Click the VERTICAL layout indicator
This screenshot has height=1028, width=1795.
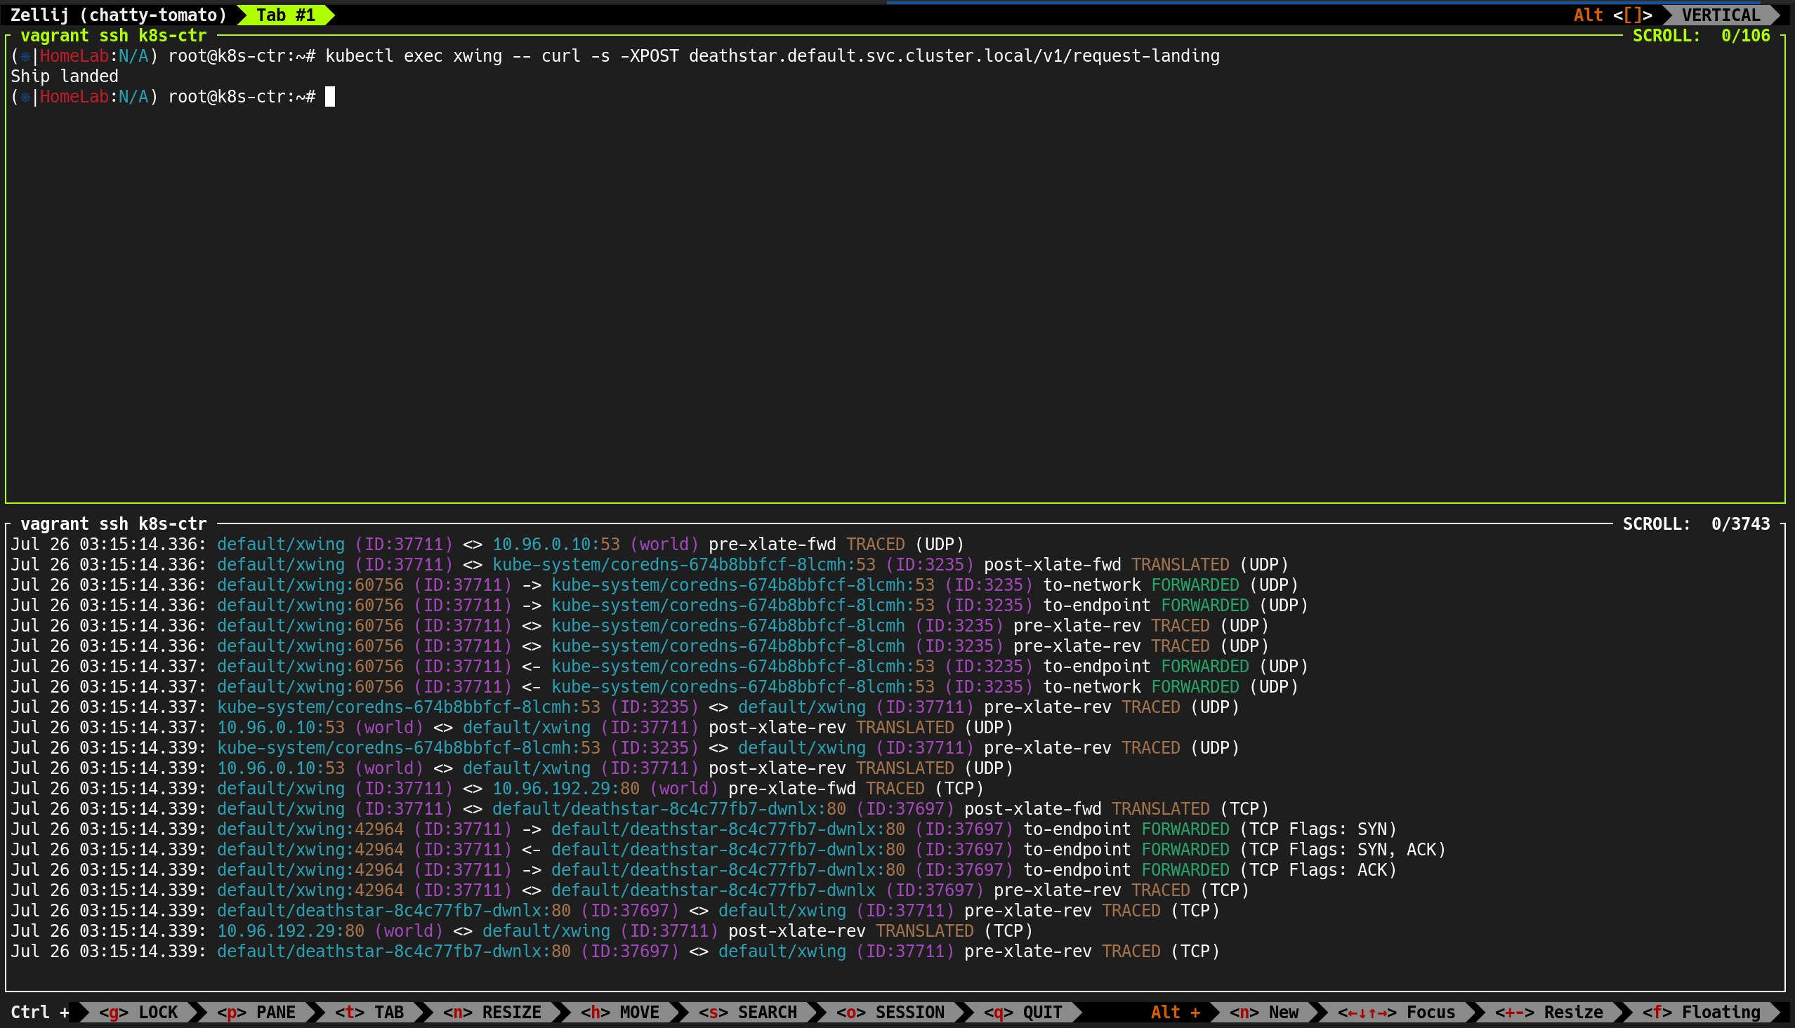[x=1721, y=15]
